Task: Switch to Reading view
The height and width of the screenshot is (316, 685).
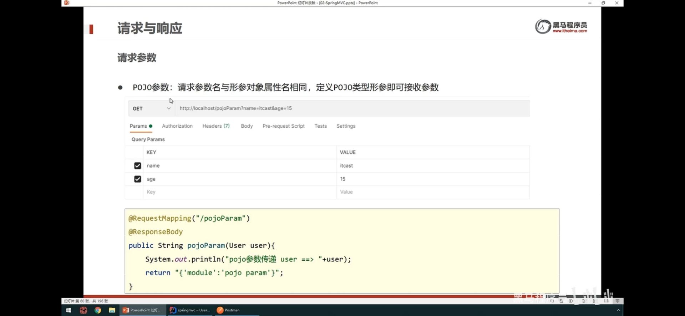Action: [606, 301]
